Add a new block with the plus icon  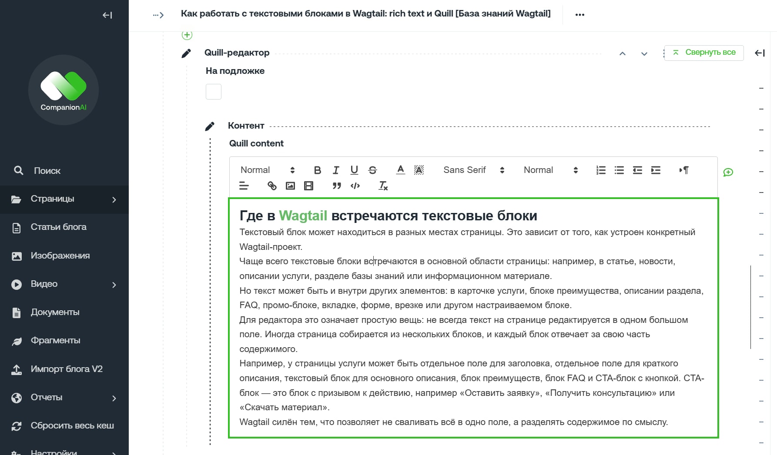[x=187, y=35]
